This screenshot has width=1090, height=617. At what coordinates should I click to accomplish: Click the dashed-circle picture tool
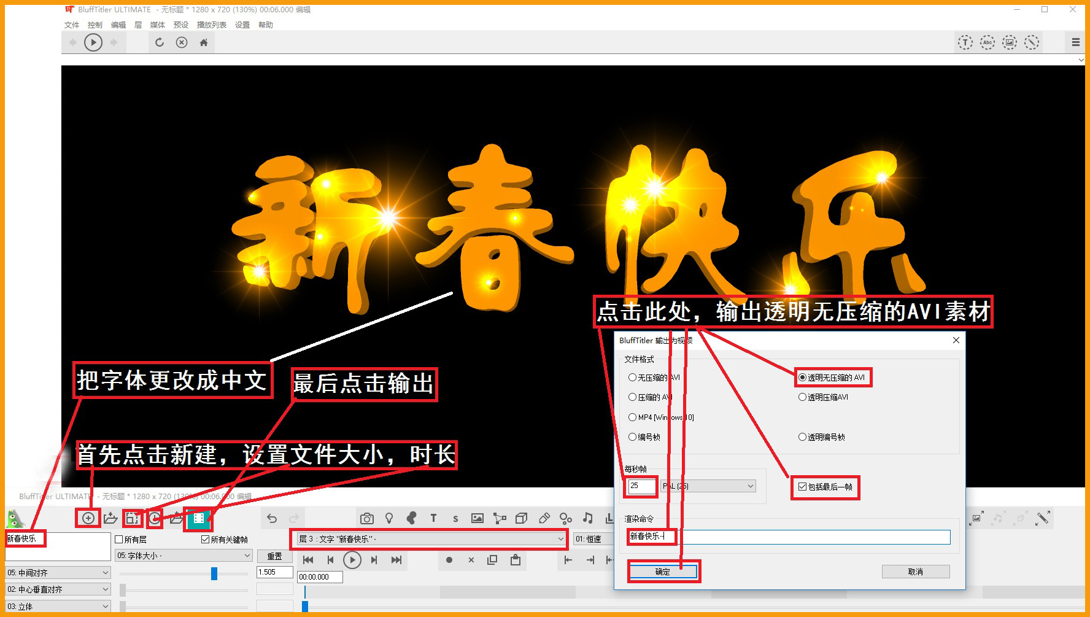(1010, 42)
